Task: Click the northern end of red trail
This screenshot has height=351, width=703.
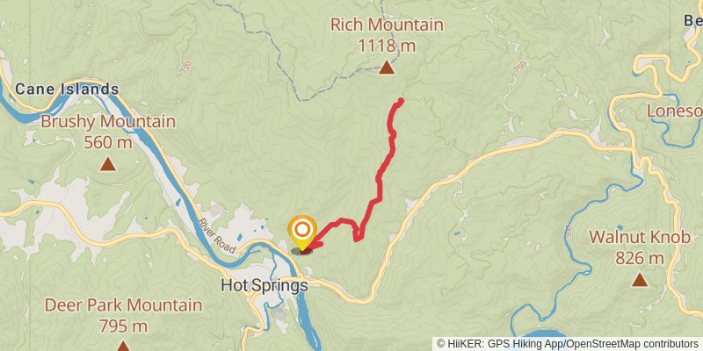Action: (401, 100)
